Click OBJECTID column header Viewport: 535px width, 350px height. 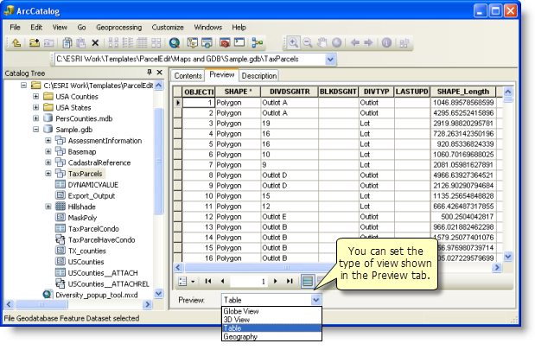click(x=199, y=92)
